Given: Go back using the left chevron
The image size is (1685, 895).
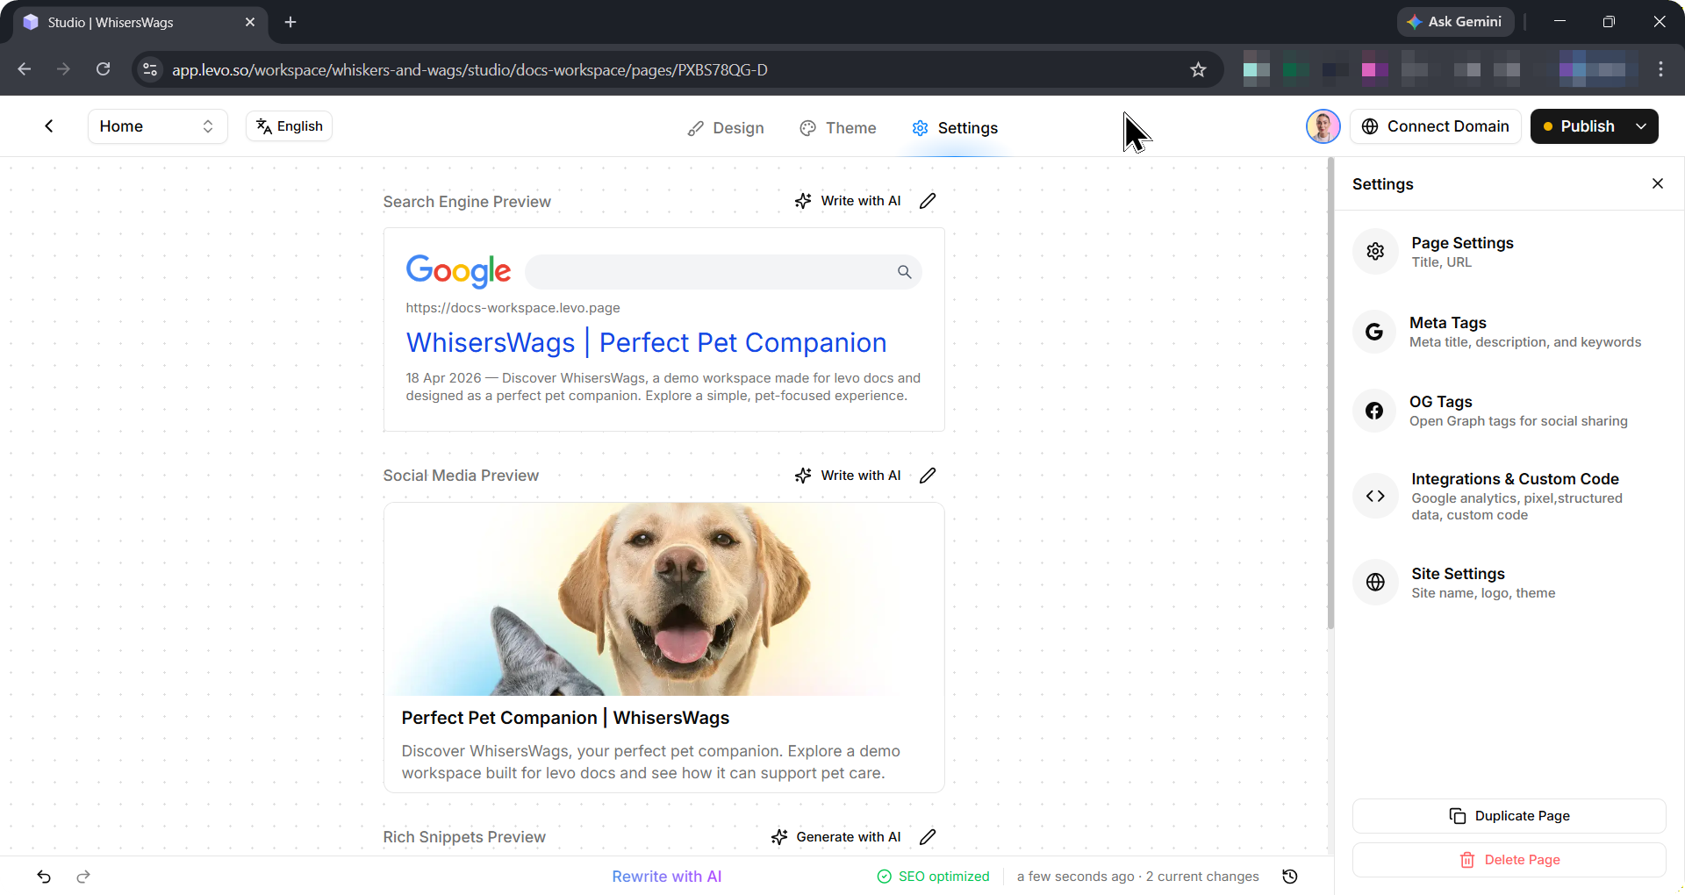Looking at the screenshot, I should [49, 126].
